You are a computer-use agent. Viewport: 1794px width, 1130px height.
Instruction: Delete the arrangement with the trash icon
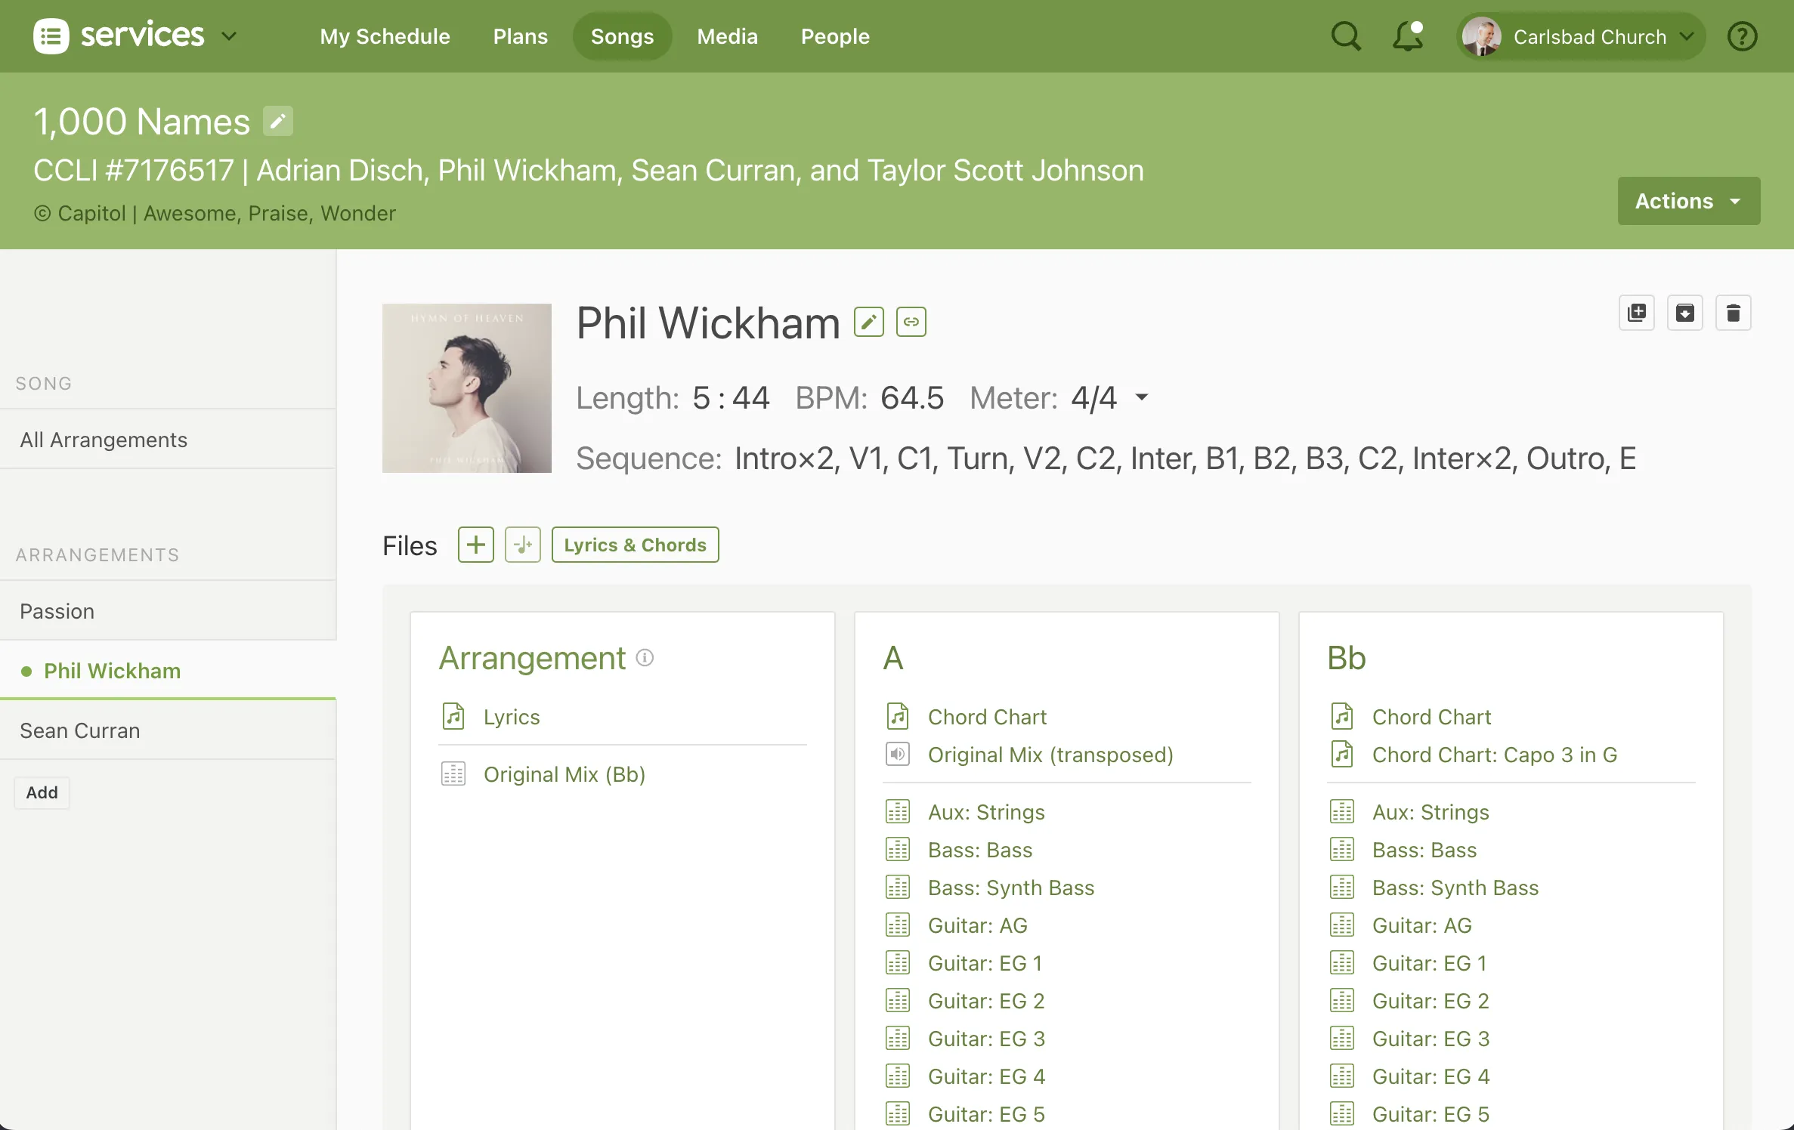pos(1734,312)
